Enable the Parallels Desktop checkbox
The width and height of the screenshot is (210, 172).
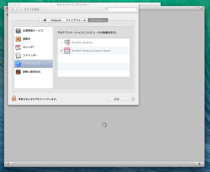[x=61, y=42]
